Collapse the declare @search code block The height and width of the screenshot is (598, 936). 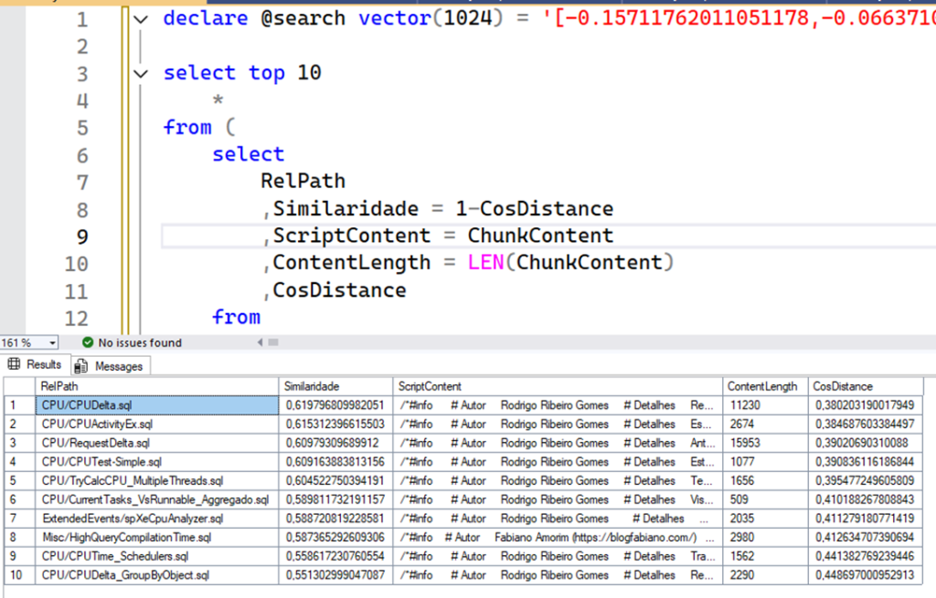click(140, 19)
